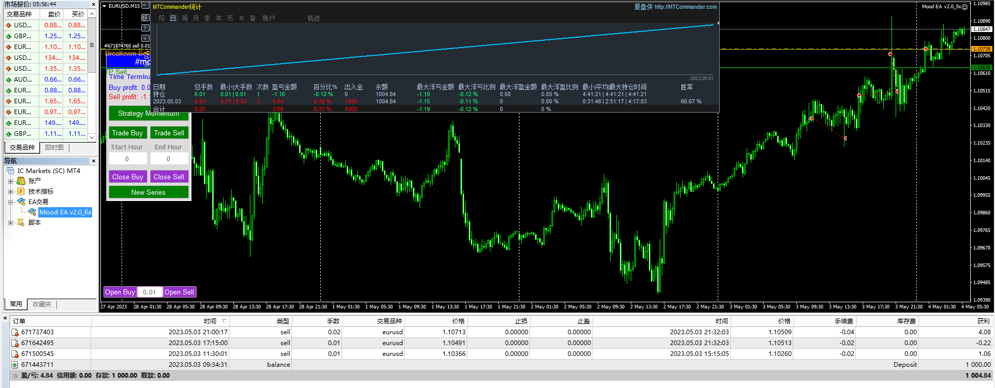Click the minimize icon beside EURUSD,M15
The height and width of the screenshot is (388, 995).
[x=145, y=6]
